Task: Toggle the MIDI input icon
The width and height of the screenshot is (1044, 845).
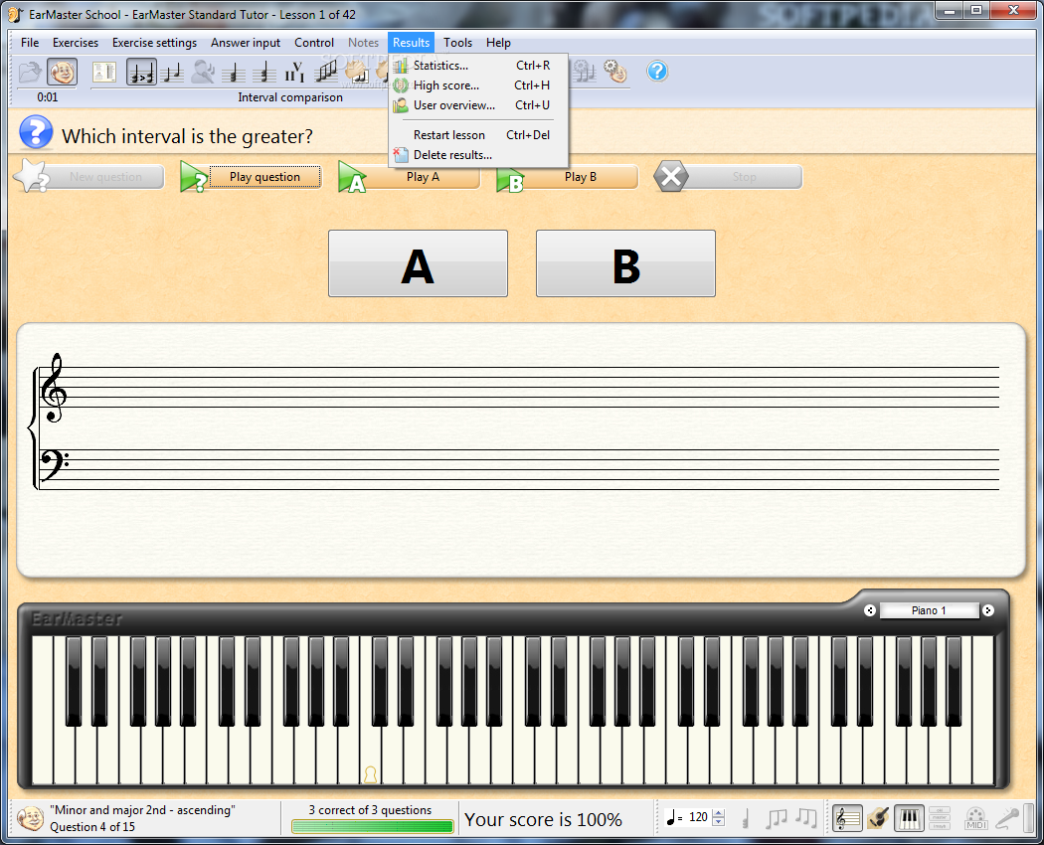Action: (975, 819)
